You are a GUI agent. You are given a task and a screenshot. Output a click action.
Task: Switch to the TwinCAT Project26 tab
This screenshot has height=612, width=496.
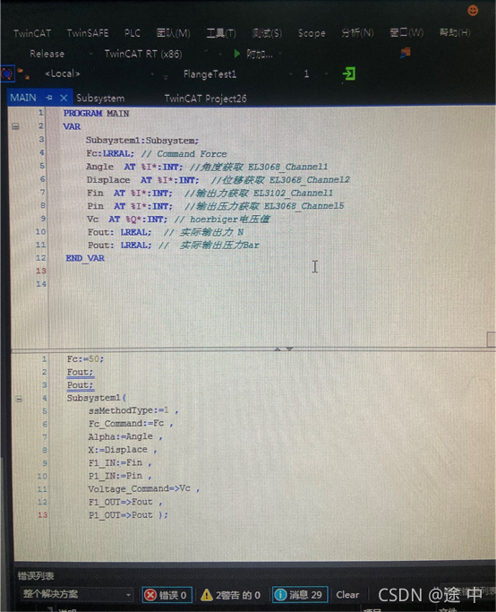[205, 99]
